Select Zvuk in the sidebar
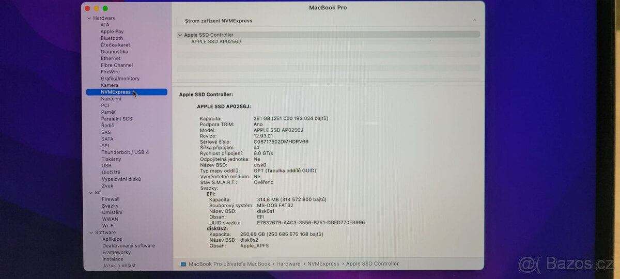 [107, 186]
